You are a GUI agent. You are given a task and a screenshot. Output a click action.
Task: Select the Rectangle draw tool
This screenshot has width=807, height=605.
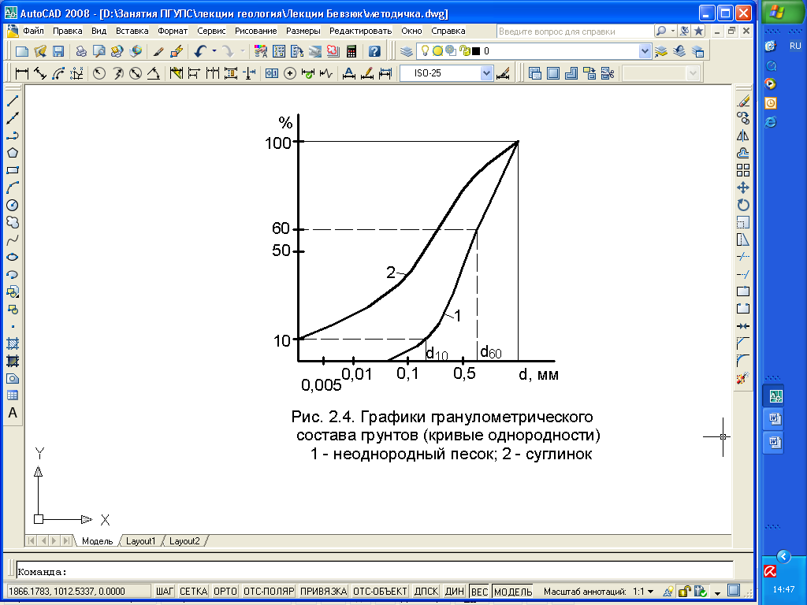(13, 170)
